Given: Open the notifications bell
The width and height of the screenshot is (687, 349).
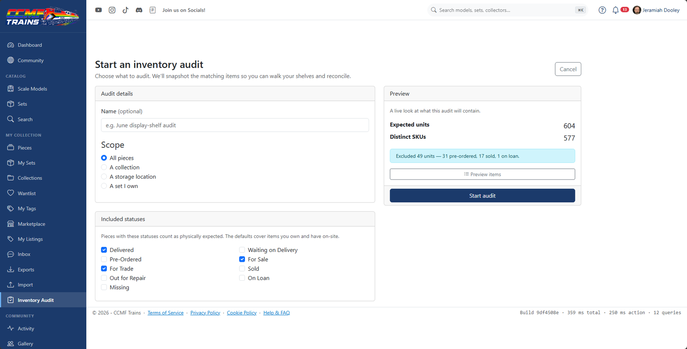Looking at the screenshot, I should (615, 10).
